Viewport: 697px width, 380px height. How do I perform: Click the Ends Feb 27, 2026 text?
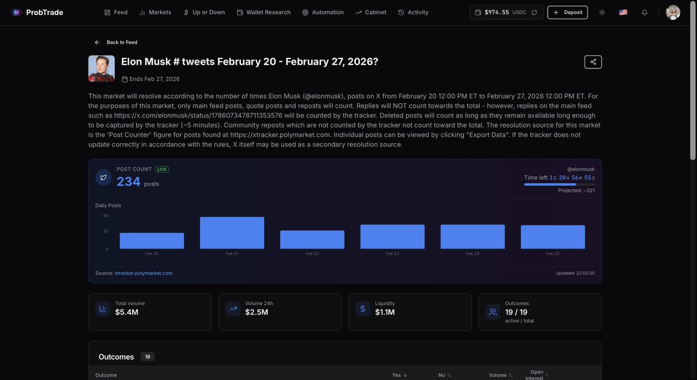click(x=155, y=79)
